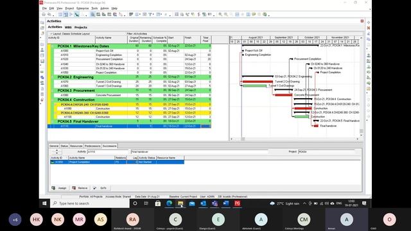Switch to the Projects tab
Viewport: 411px width, 231px height.
click(80, 27)
